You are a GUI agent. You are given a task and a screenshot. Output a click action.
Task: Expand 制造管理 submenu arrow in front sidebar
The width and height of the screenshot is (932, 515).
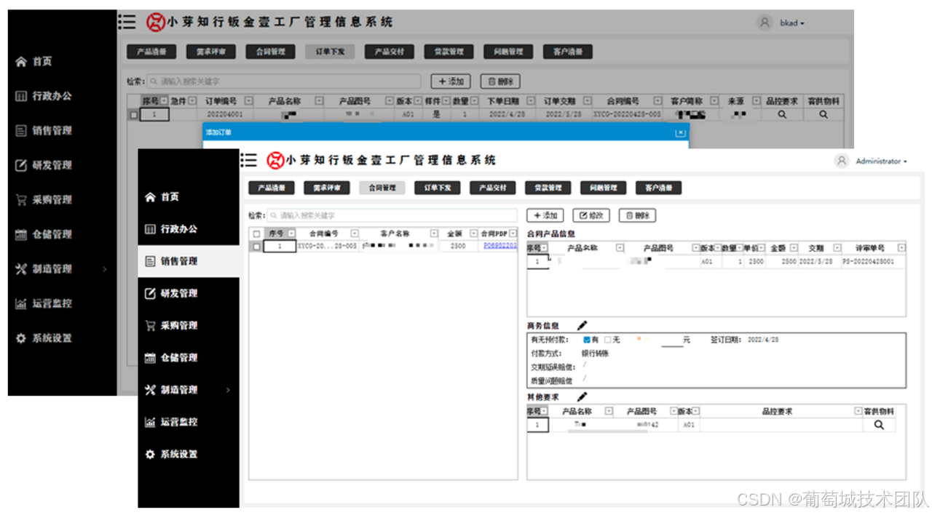(x=228, y=391)
